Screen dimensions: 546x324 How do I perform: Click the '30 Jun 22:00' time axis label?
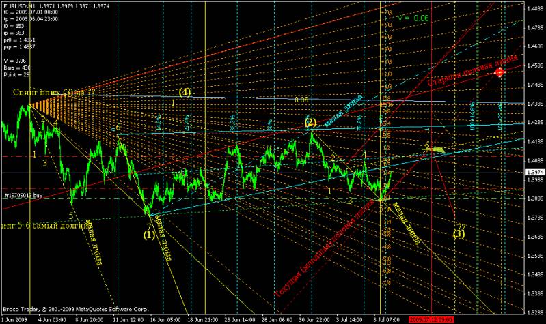[315, 319]
